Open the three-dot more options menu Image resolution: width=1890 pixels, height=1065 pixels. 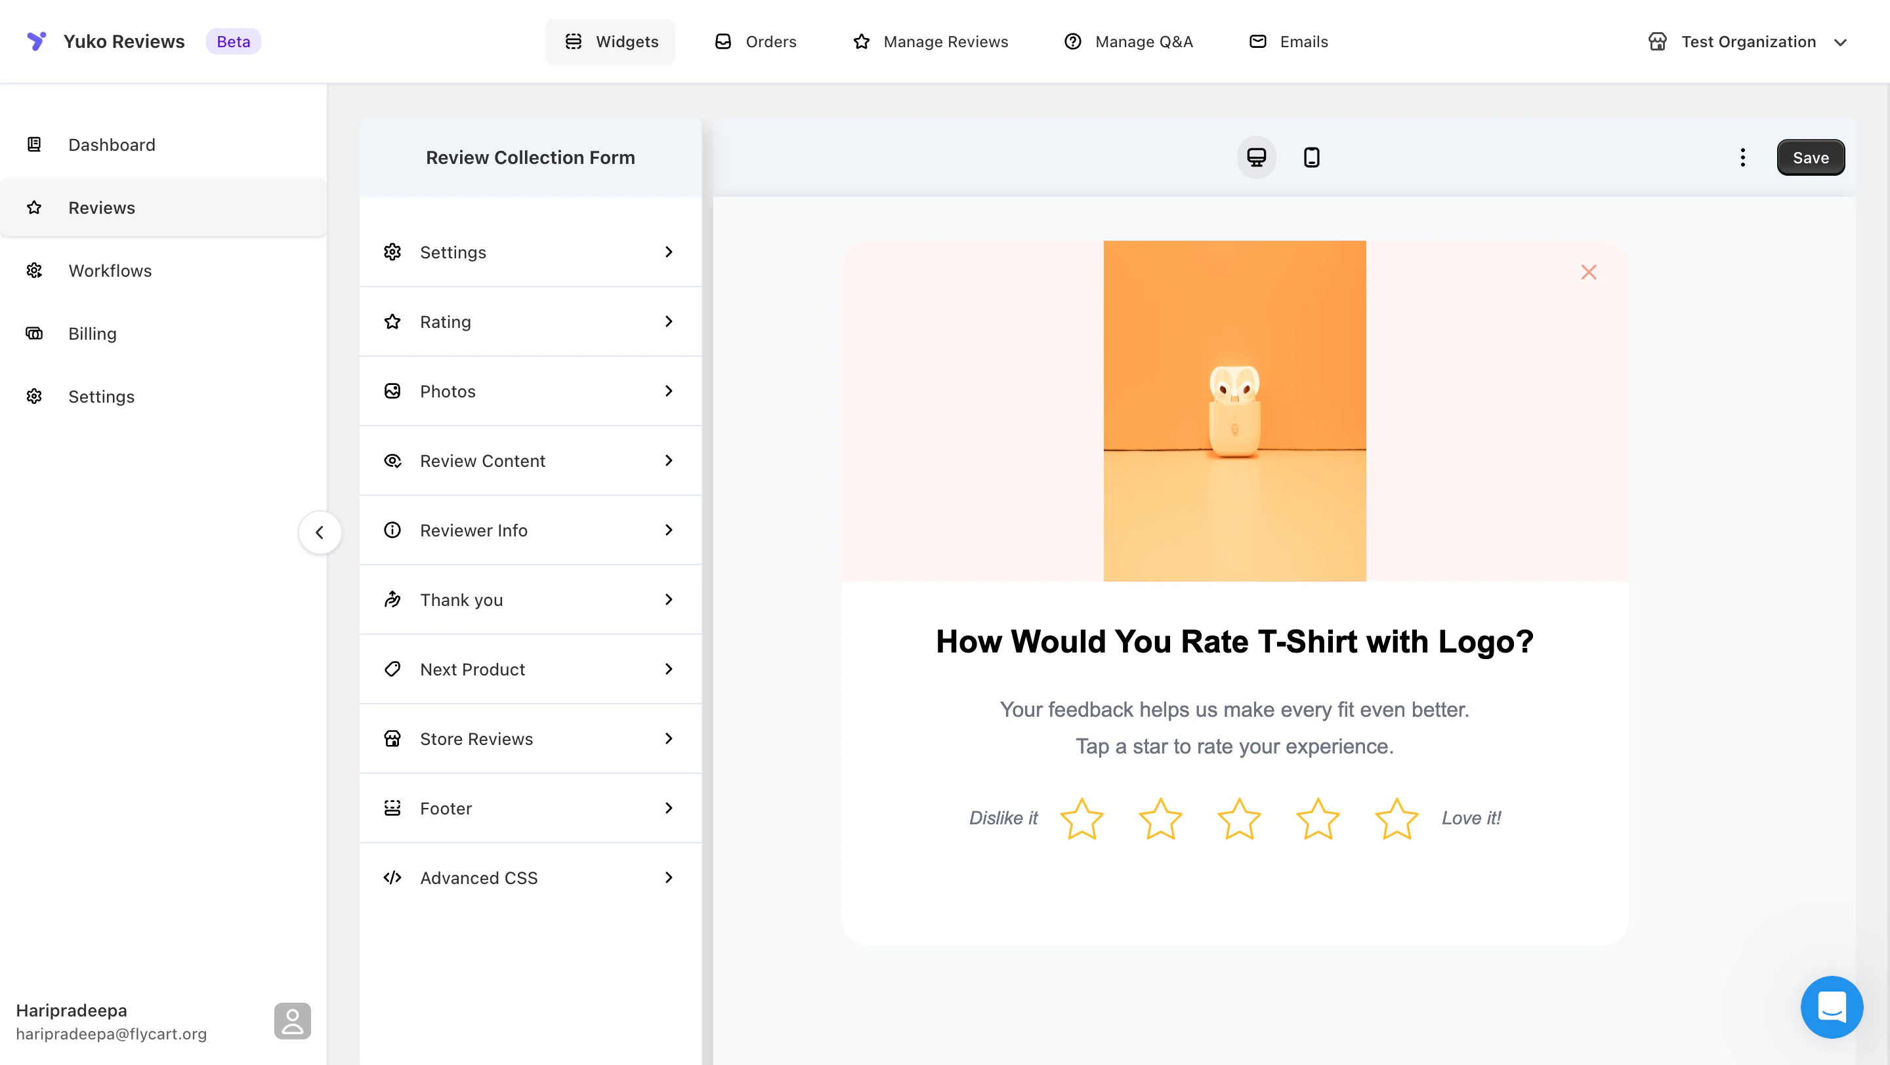1742,157
